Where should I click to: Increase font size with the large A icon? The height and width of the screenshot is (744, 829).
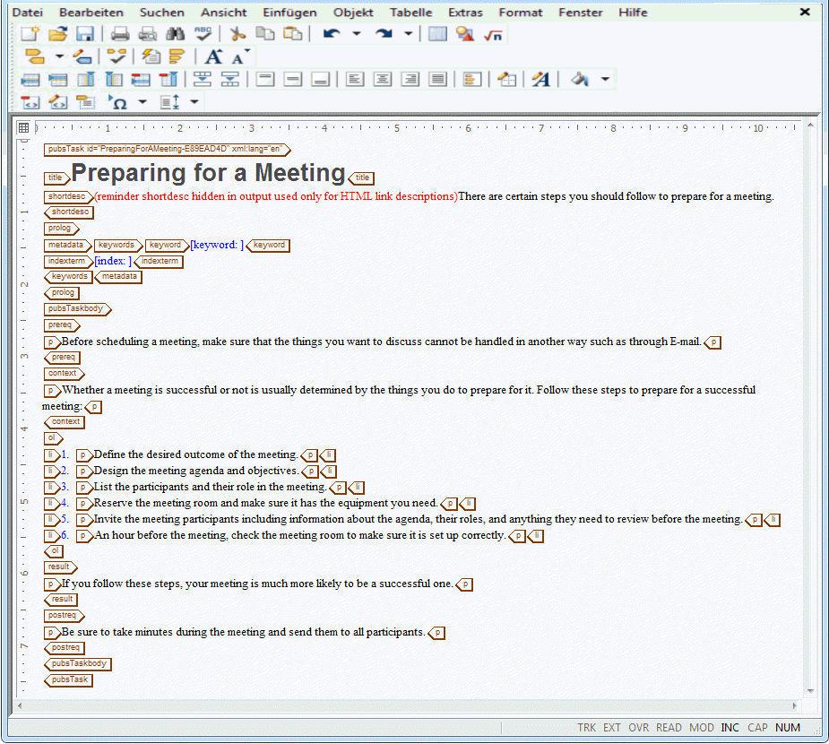pos(214,56)
